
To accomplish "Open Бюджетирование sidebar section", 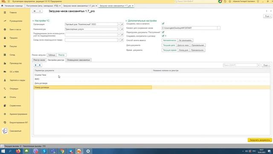I will point(19,123).
